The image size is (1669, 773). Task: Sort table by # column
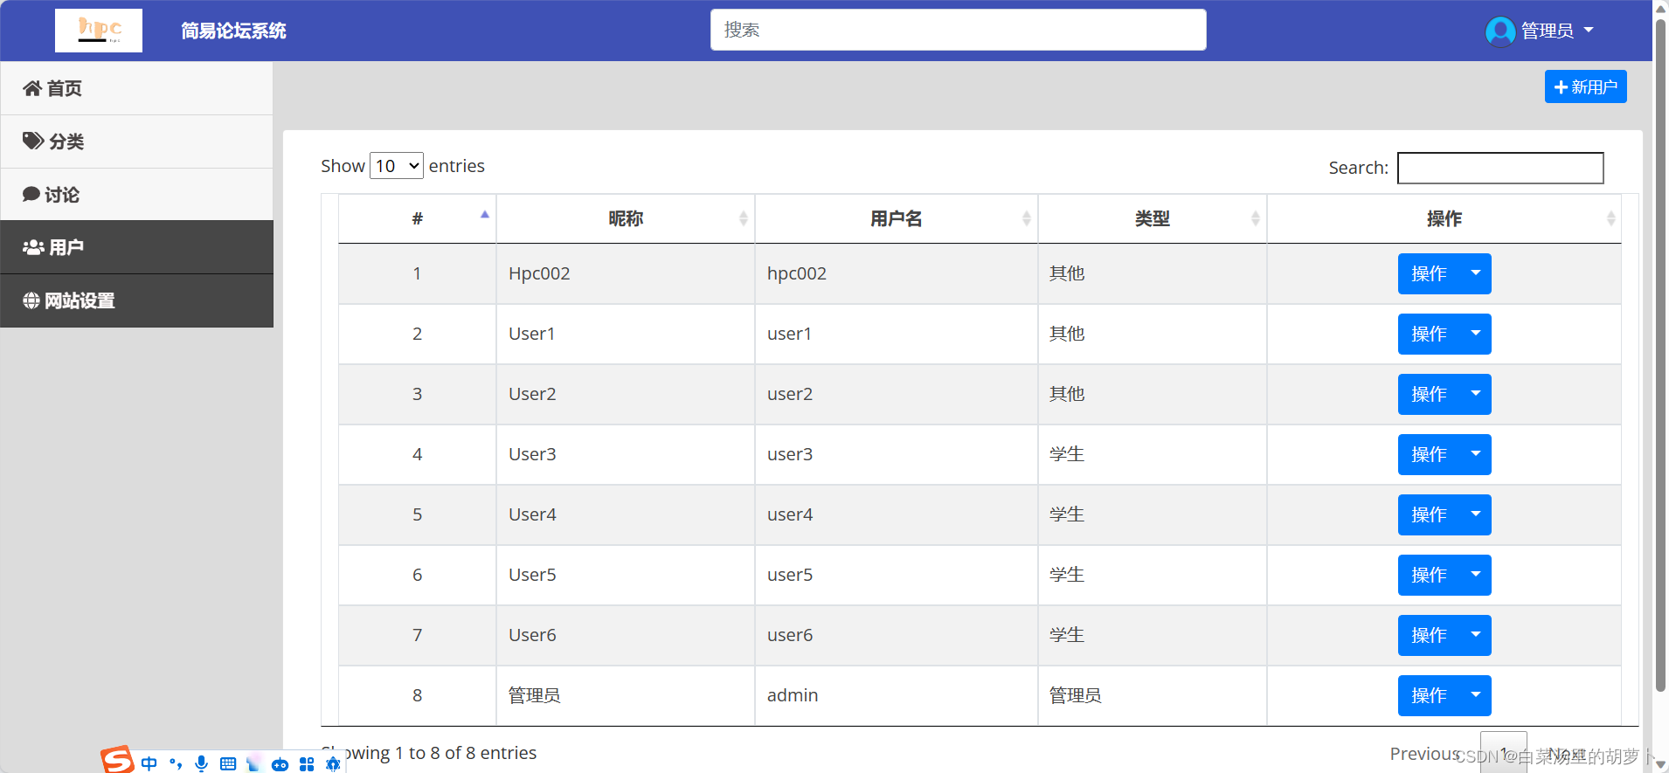(417, 218)
